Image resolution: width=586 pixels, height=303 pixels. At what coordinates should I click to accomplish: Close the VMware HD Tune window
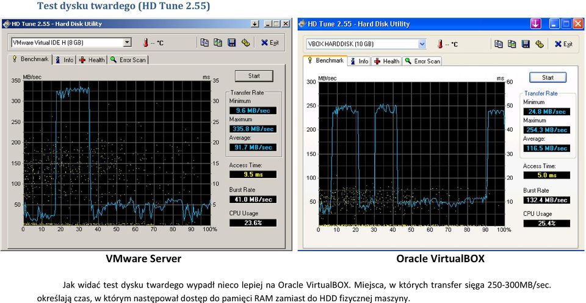(x=286, y=24)
